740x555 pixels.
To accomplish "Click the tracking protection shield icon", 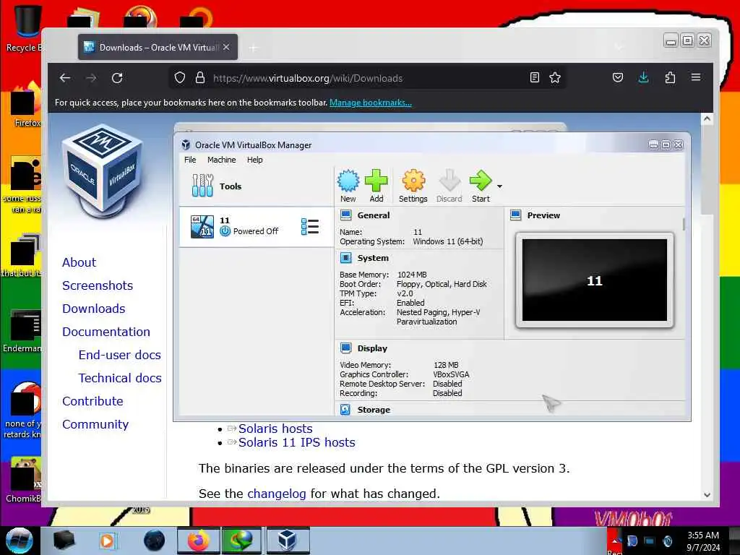I will pos(180,78).
